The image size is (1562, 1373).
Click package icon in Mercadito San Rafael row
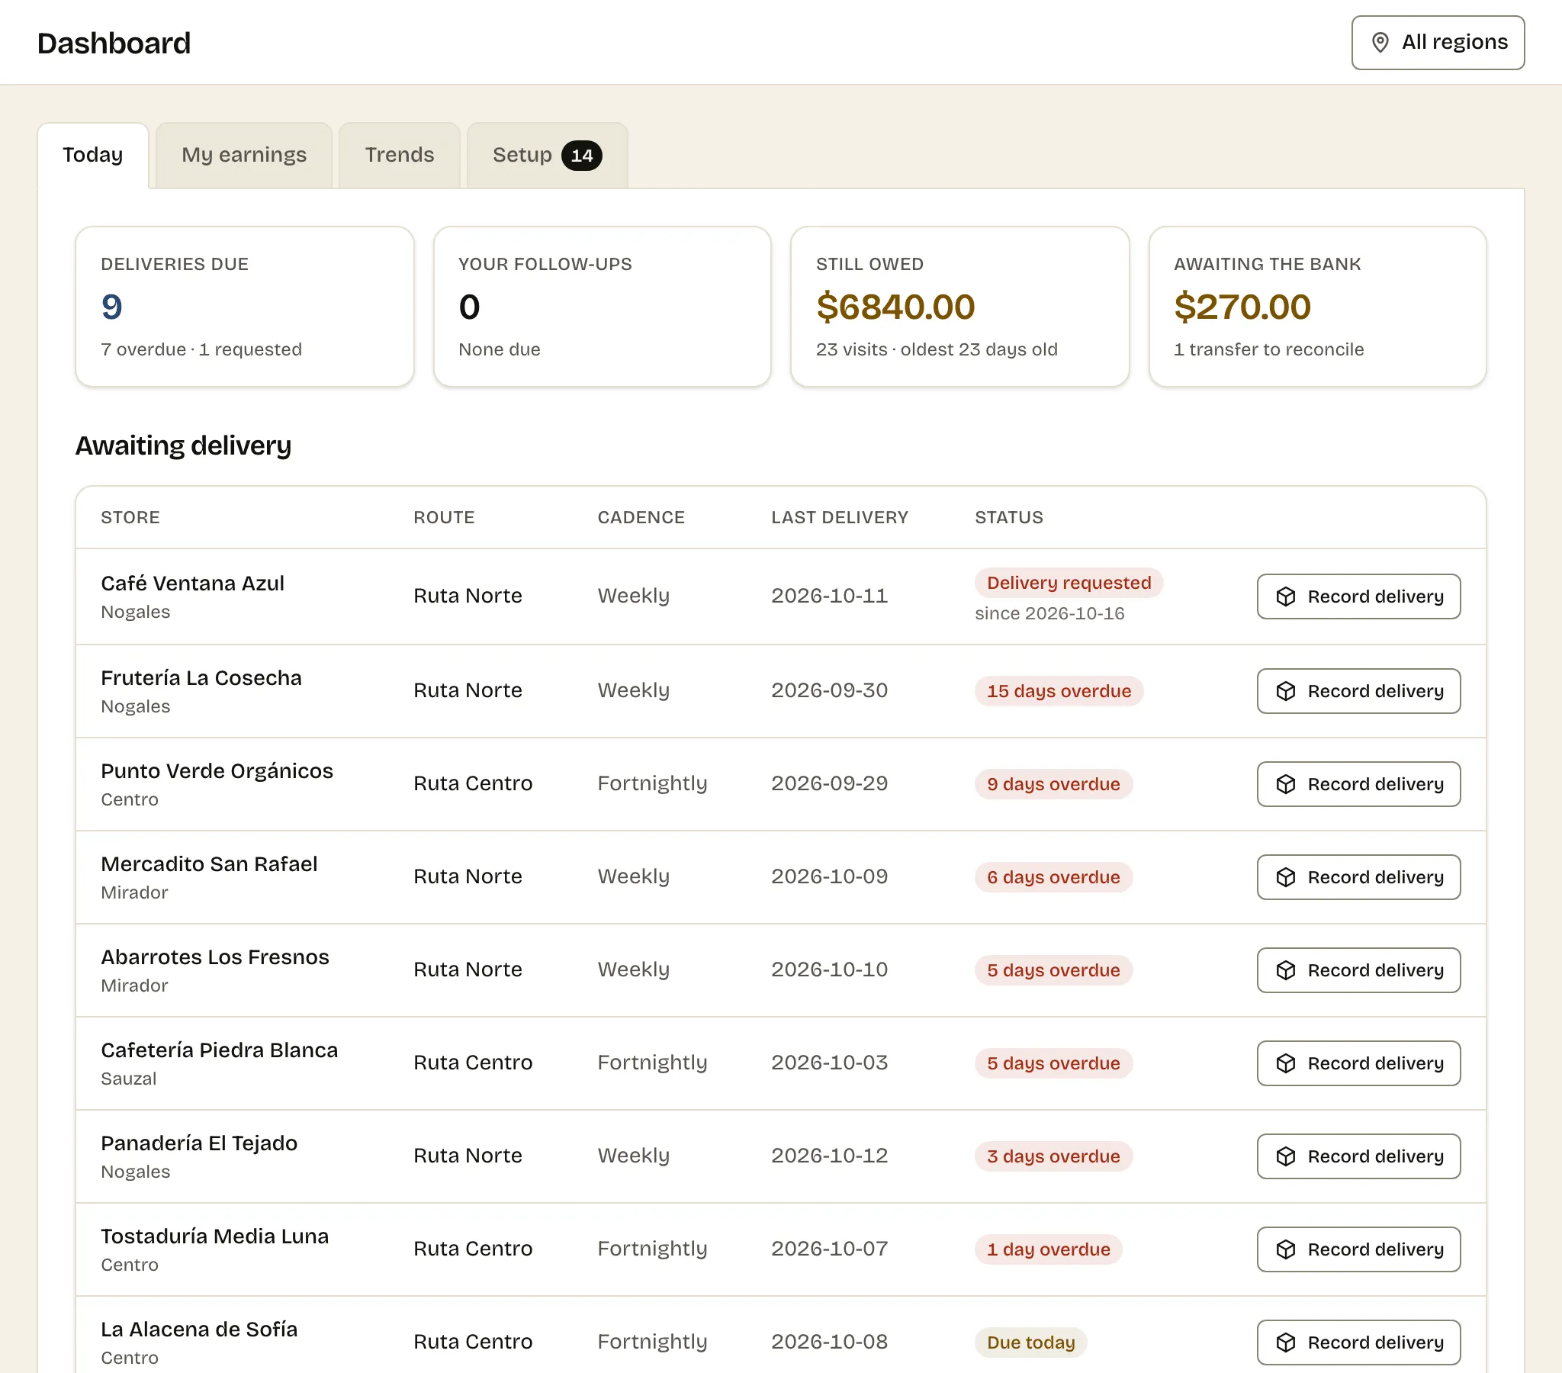[x=1285, y=878]
